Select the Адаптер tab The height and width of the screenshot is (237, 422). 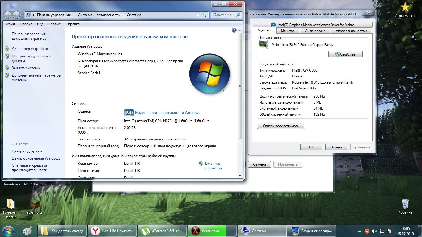(264, 30)
